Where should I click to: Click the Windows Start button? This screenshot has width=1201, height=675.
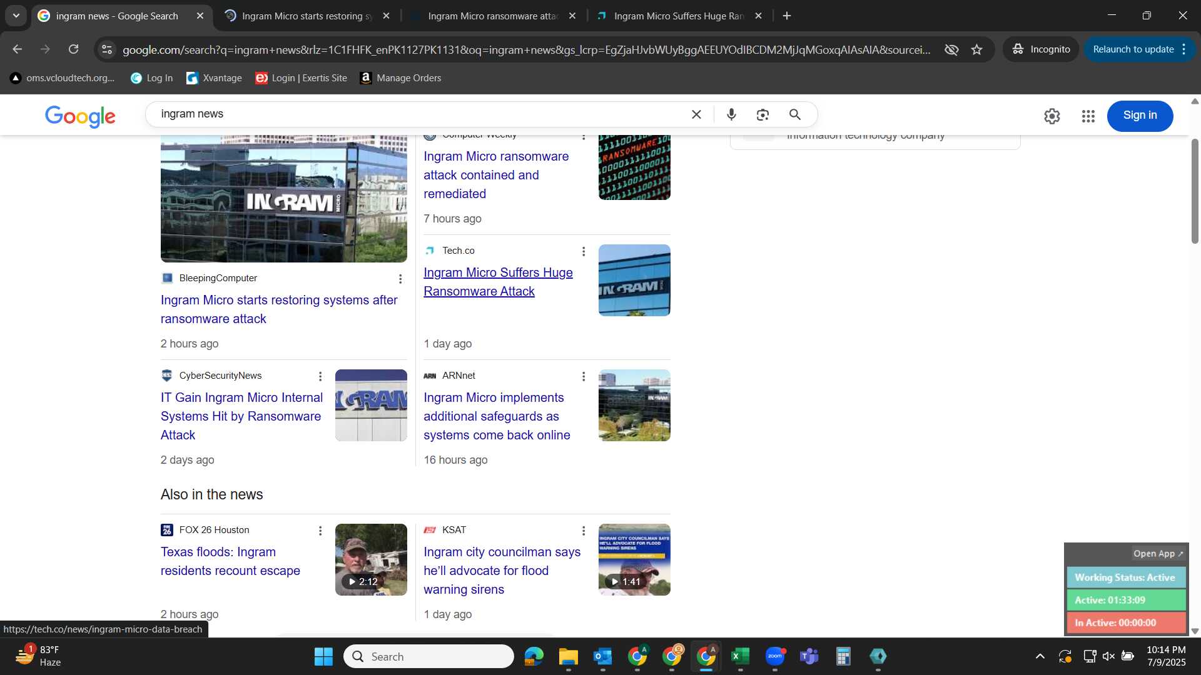click(323, 656)
